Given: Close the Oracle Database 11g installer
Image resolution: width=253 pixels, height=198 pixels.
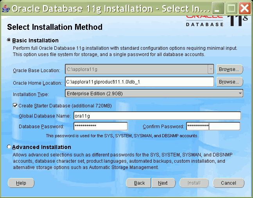Looking at the screenshot, I should pyautogui.click(x=244, y=8).
